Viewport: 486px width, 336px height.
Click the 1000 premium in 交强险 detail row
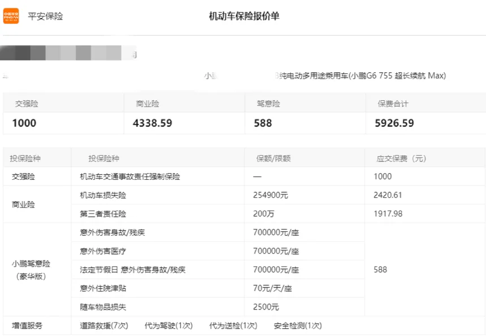pos(383,176)
